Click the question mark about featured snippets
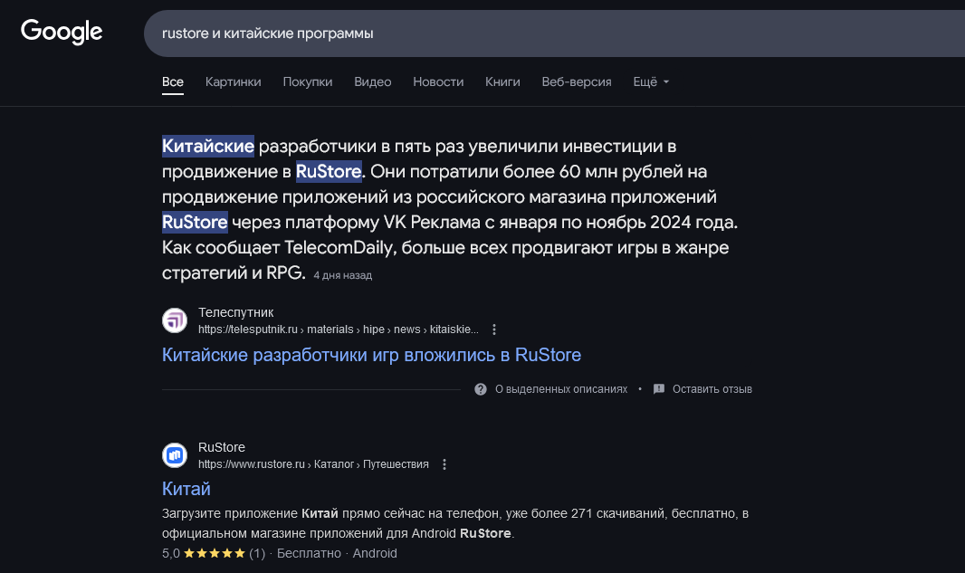Screen dimensions: 965x573 [481, 389]
